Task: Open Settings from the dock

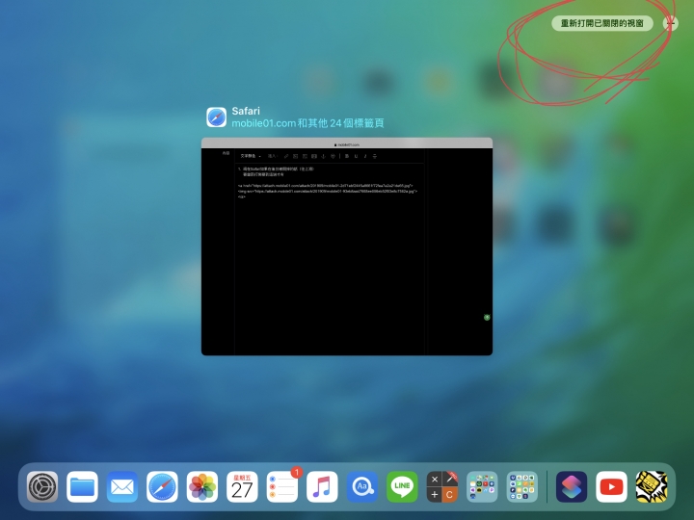Action: [42, 487]
